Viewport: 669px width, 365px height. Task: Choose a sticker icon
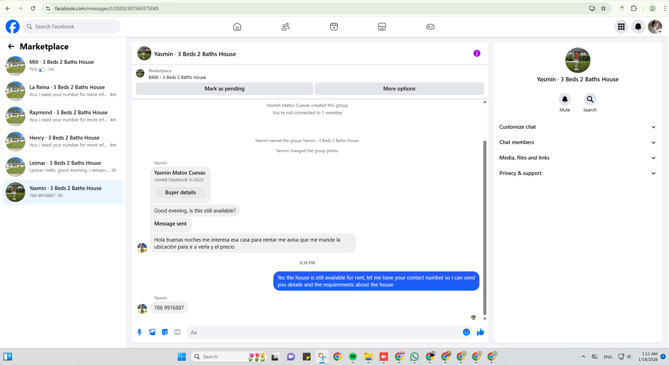coord(165,332)
